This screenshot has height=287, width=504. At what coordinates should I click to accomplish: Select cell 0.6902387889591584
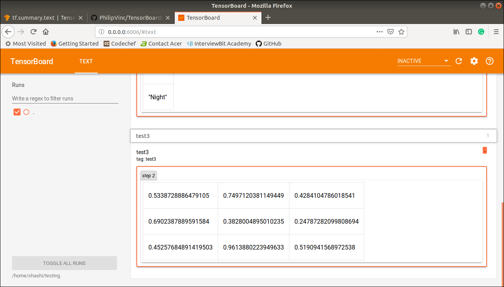tap(181, 221)
